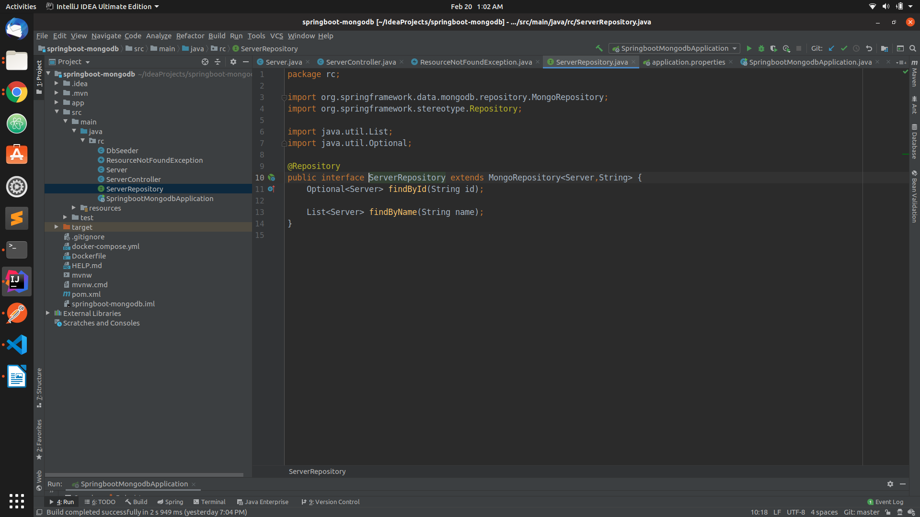Open the Search Everywhere magnifier icon
The height and width of the screenshot is (517, 920).
coord(913,48)
